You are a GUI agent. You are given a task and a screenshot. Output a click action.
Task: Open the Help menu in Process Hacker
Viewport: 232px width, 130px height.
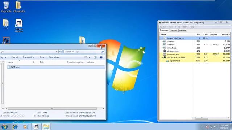click(192, 27)
